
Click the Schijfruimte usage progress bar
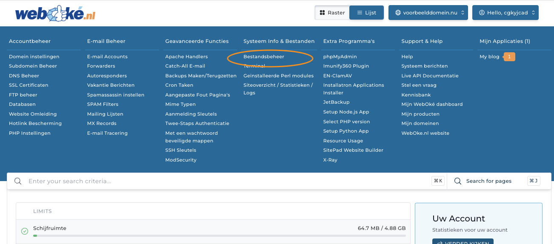(x=220, y=235)
